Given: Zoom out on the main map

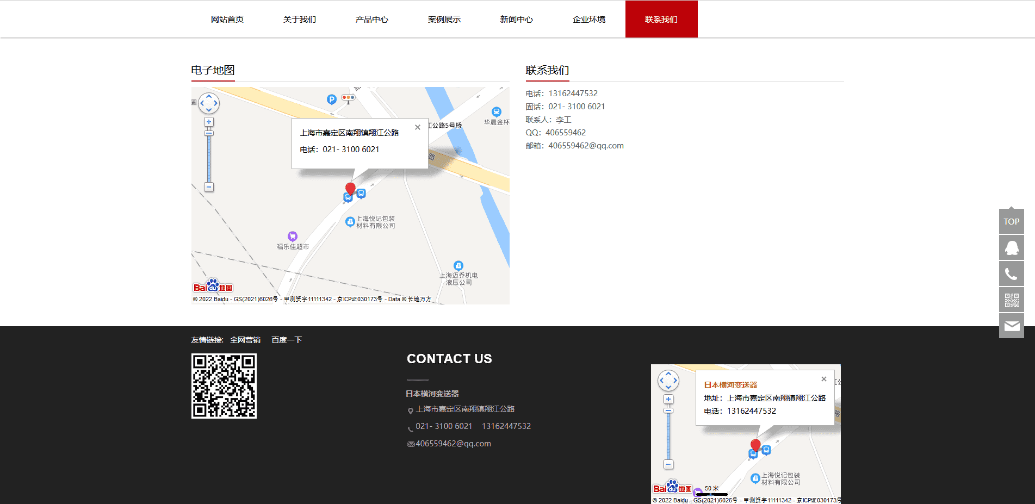Looking at the screenshot, I should (209, 187).
